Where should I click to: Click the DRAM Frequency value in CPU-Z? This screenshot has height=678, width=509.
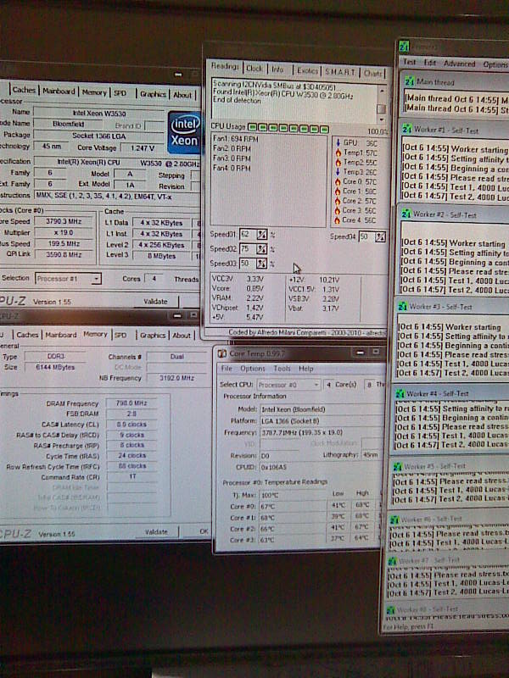pos(131,403)
